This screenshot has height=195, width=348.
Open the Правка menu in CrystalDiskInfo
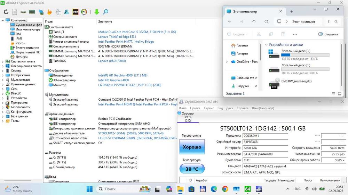click(195, 108)
